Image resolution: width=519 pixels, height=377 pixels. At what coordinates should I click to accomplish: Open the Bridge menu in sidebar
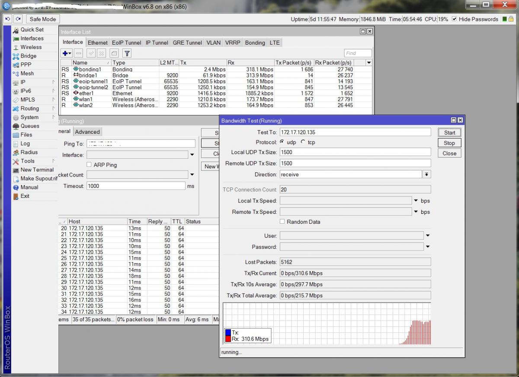[29, 56]
